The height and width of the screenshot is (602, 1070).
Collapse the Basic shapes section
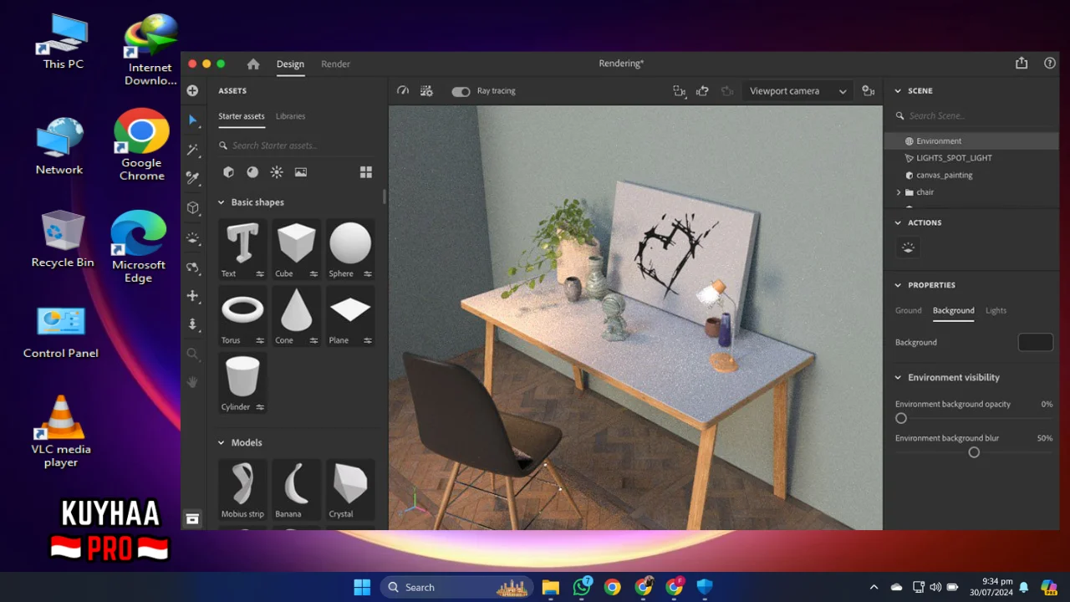[x=222, y=202]
